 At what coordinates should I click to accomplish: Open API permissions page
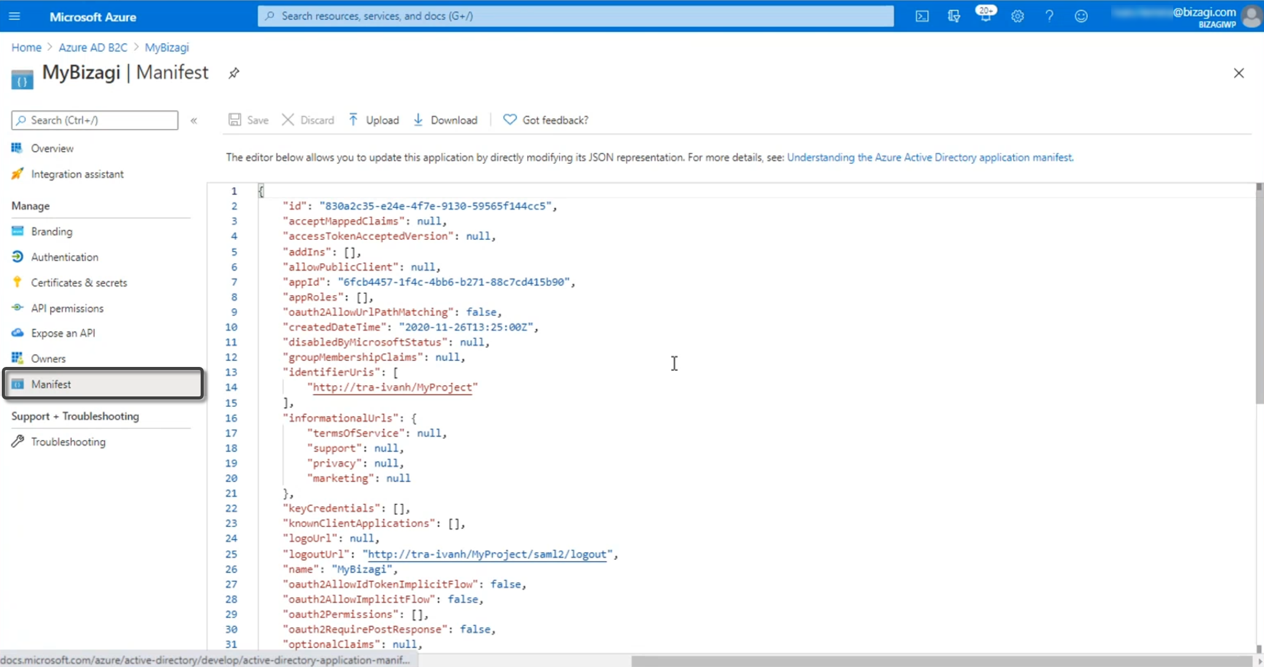67,309
